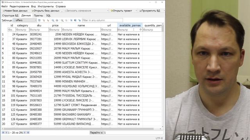Open the Инструменты menu
Screen dimensions: 250x140
pos(46,6)
